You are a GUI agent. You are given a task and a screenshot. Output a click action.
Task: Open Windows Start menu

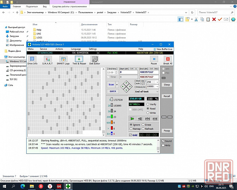[x=4, y=186]
